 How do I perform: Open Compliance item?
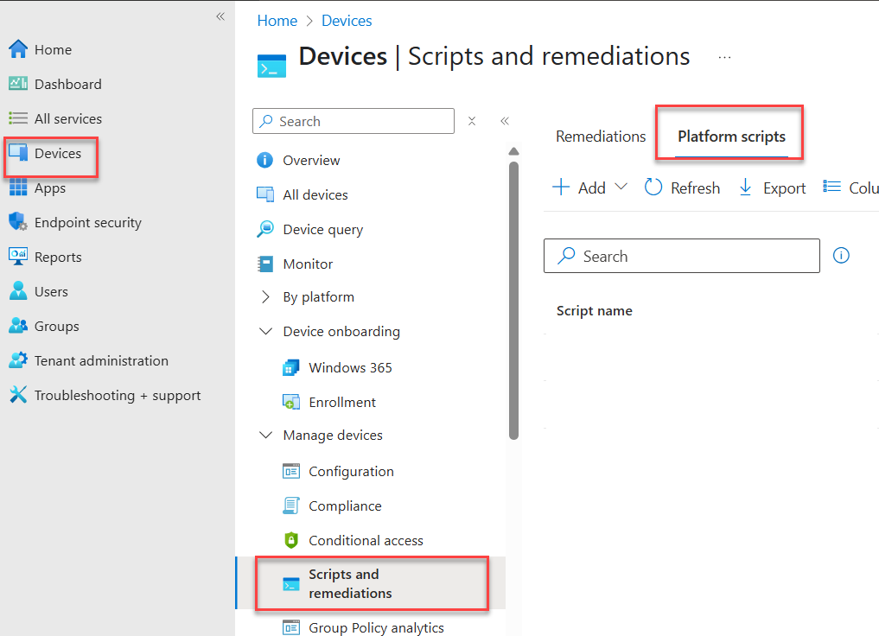tap(345, 506)
